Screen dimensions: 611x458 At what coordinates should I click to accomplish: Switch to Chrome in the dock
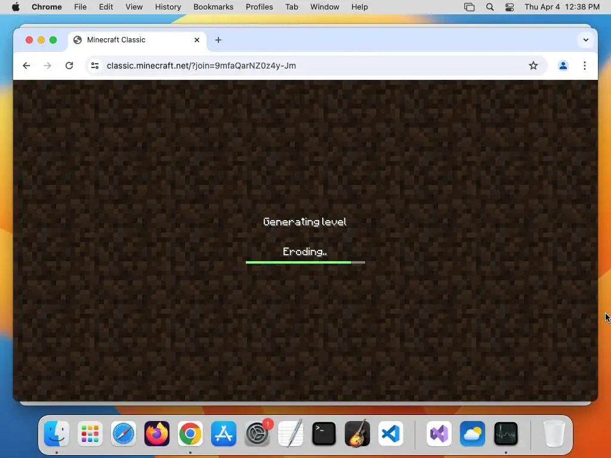pos(190,434)
